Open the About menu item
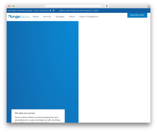The height and width of the screenshot is (132, 157). click(x=72, y=17)
